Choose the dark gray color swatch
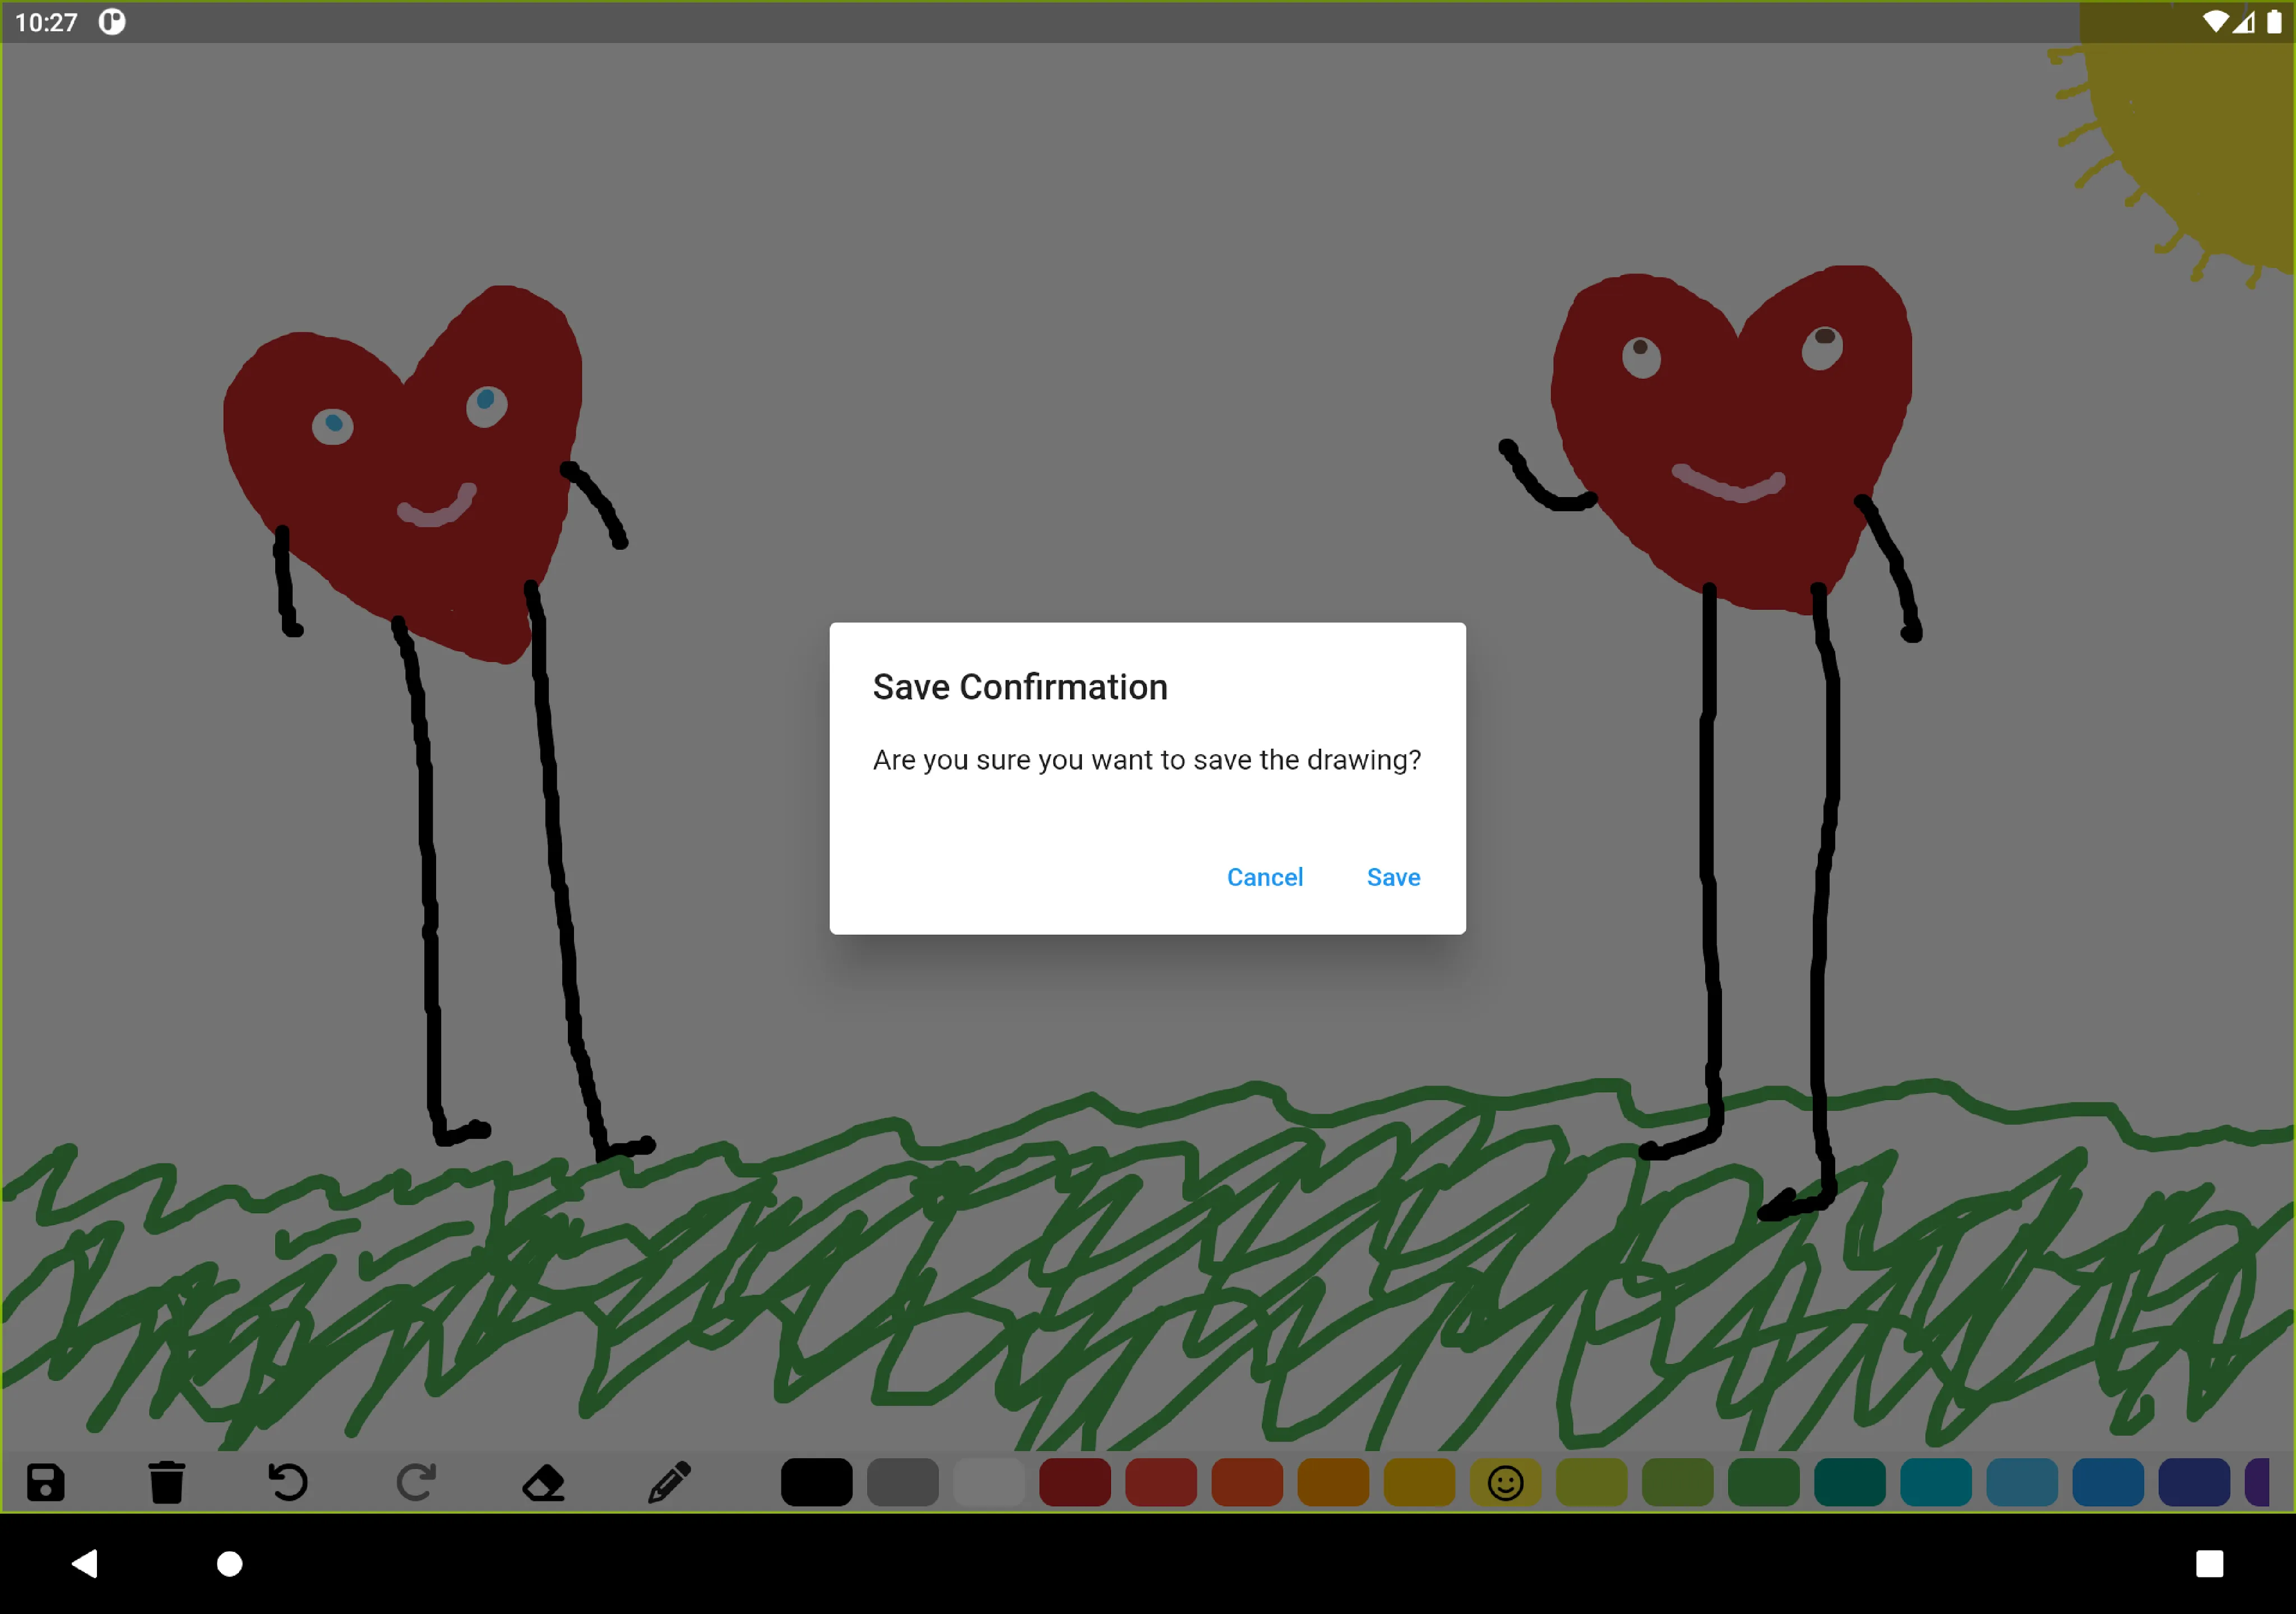 pyautogui.click(x=902, y=1482)
